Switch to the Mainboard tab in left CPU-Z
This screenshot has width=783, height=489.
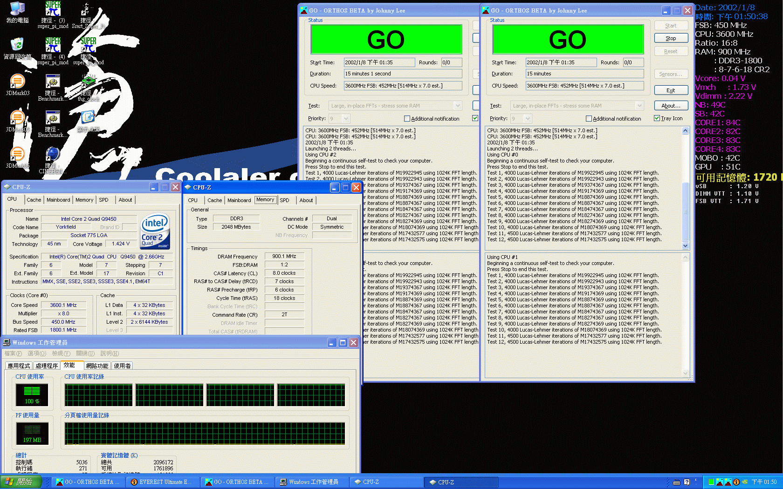[x=58, y=200]
